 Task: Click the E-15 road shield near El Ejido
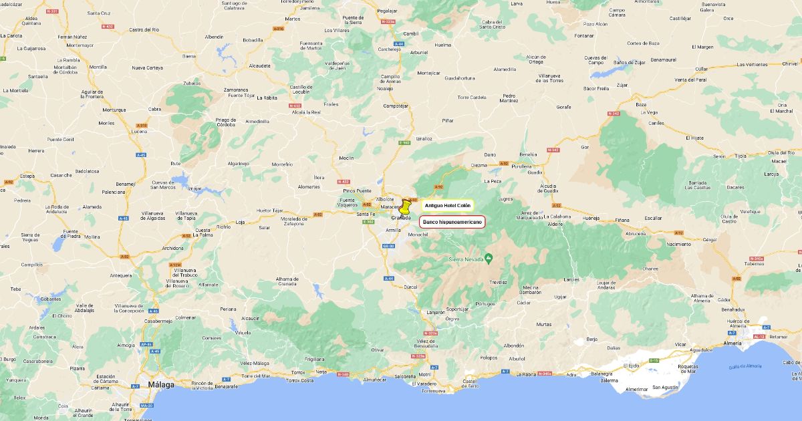[654, 360]
